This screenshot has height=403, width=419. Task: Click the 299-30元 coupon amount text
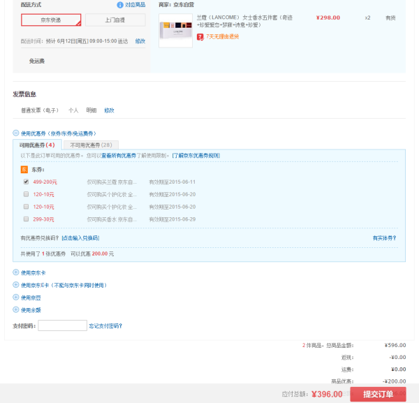pyautogui.click(x=43, y=219)
